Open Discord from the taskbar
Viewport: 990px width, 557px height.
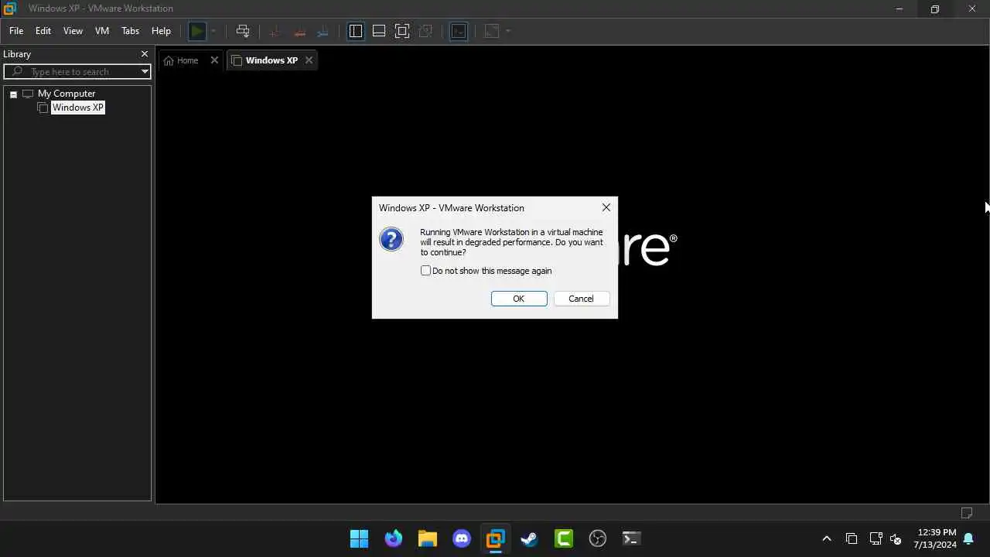pos(462,538)
